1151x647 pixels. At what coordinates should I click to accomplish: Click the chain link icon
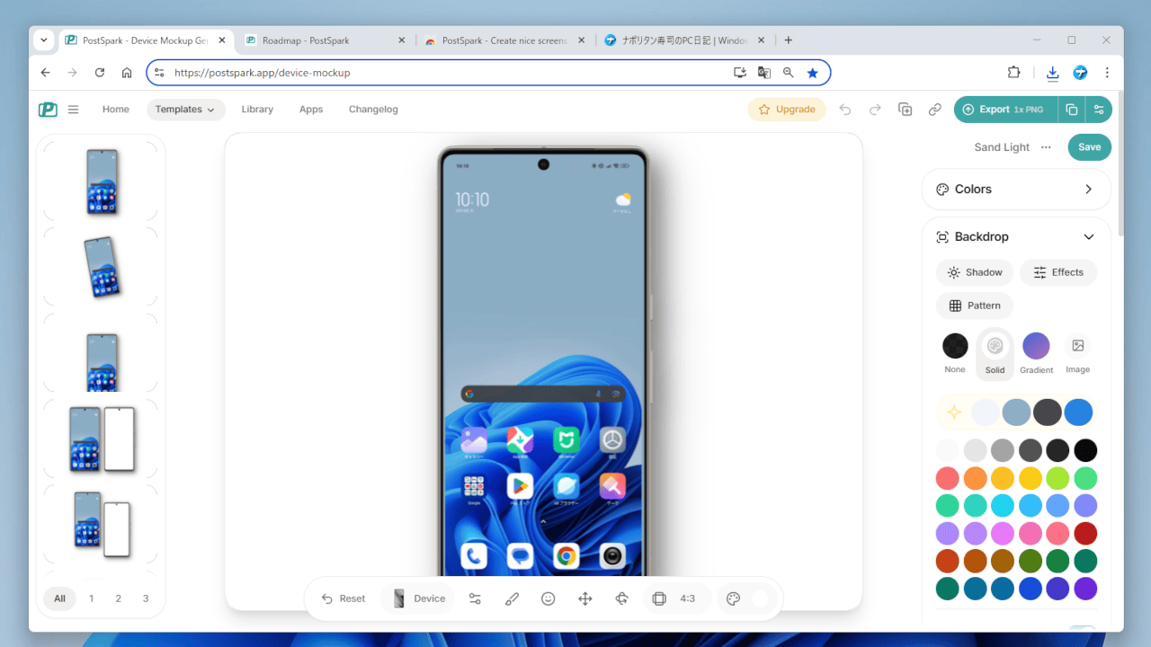coord(935,110)
